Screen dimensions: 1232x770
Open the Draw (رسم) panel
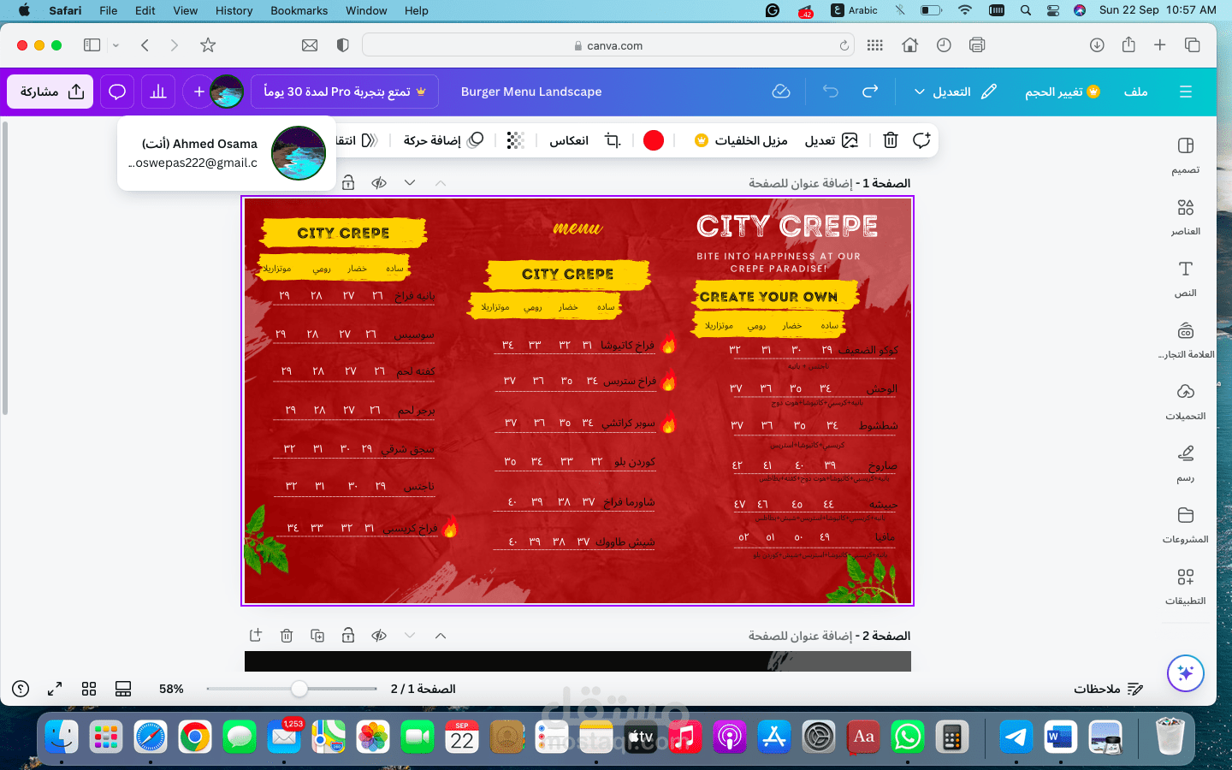(x=1185, y=463)
